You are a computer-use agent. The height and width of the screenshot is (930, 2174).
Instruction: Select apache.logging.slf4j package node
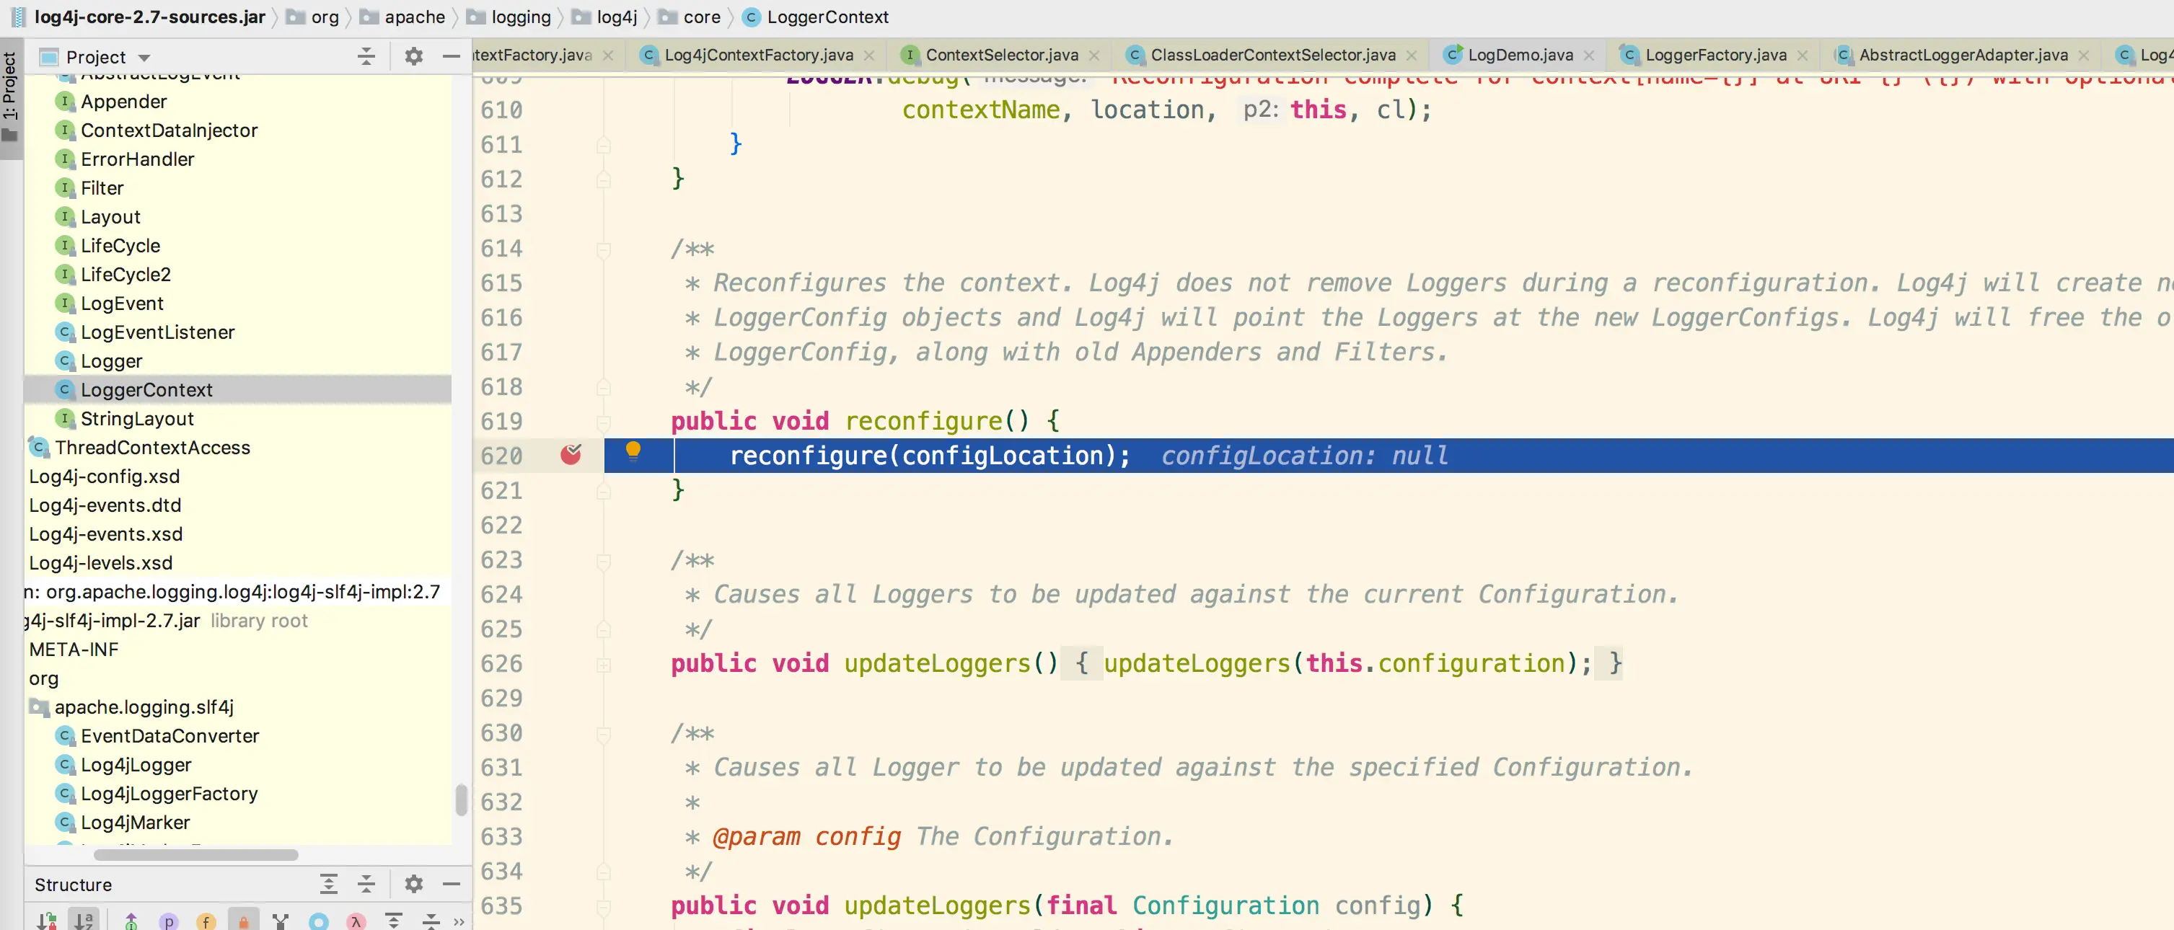[144, 707]
